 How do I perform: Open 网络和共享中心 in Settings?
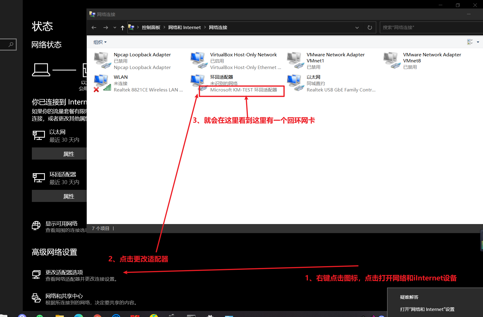click(64, 296)
